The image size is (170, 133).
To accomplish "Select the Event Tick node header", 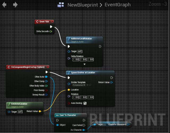I will [x=44, y=22].
